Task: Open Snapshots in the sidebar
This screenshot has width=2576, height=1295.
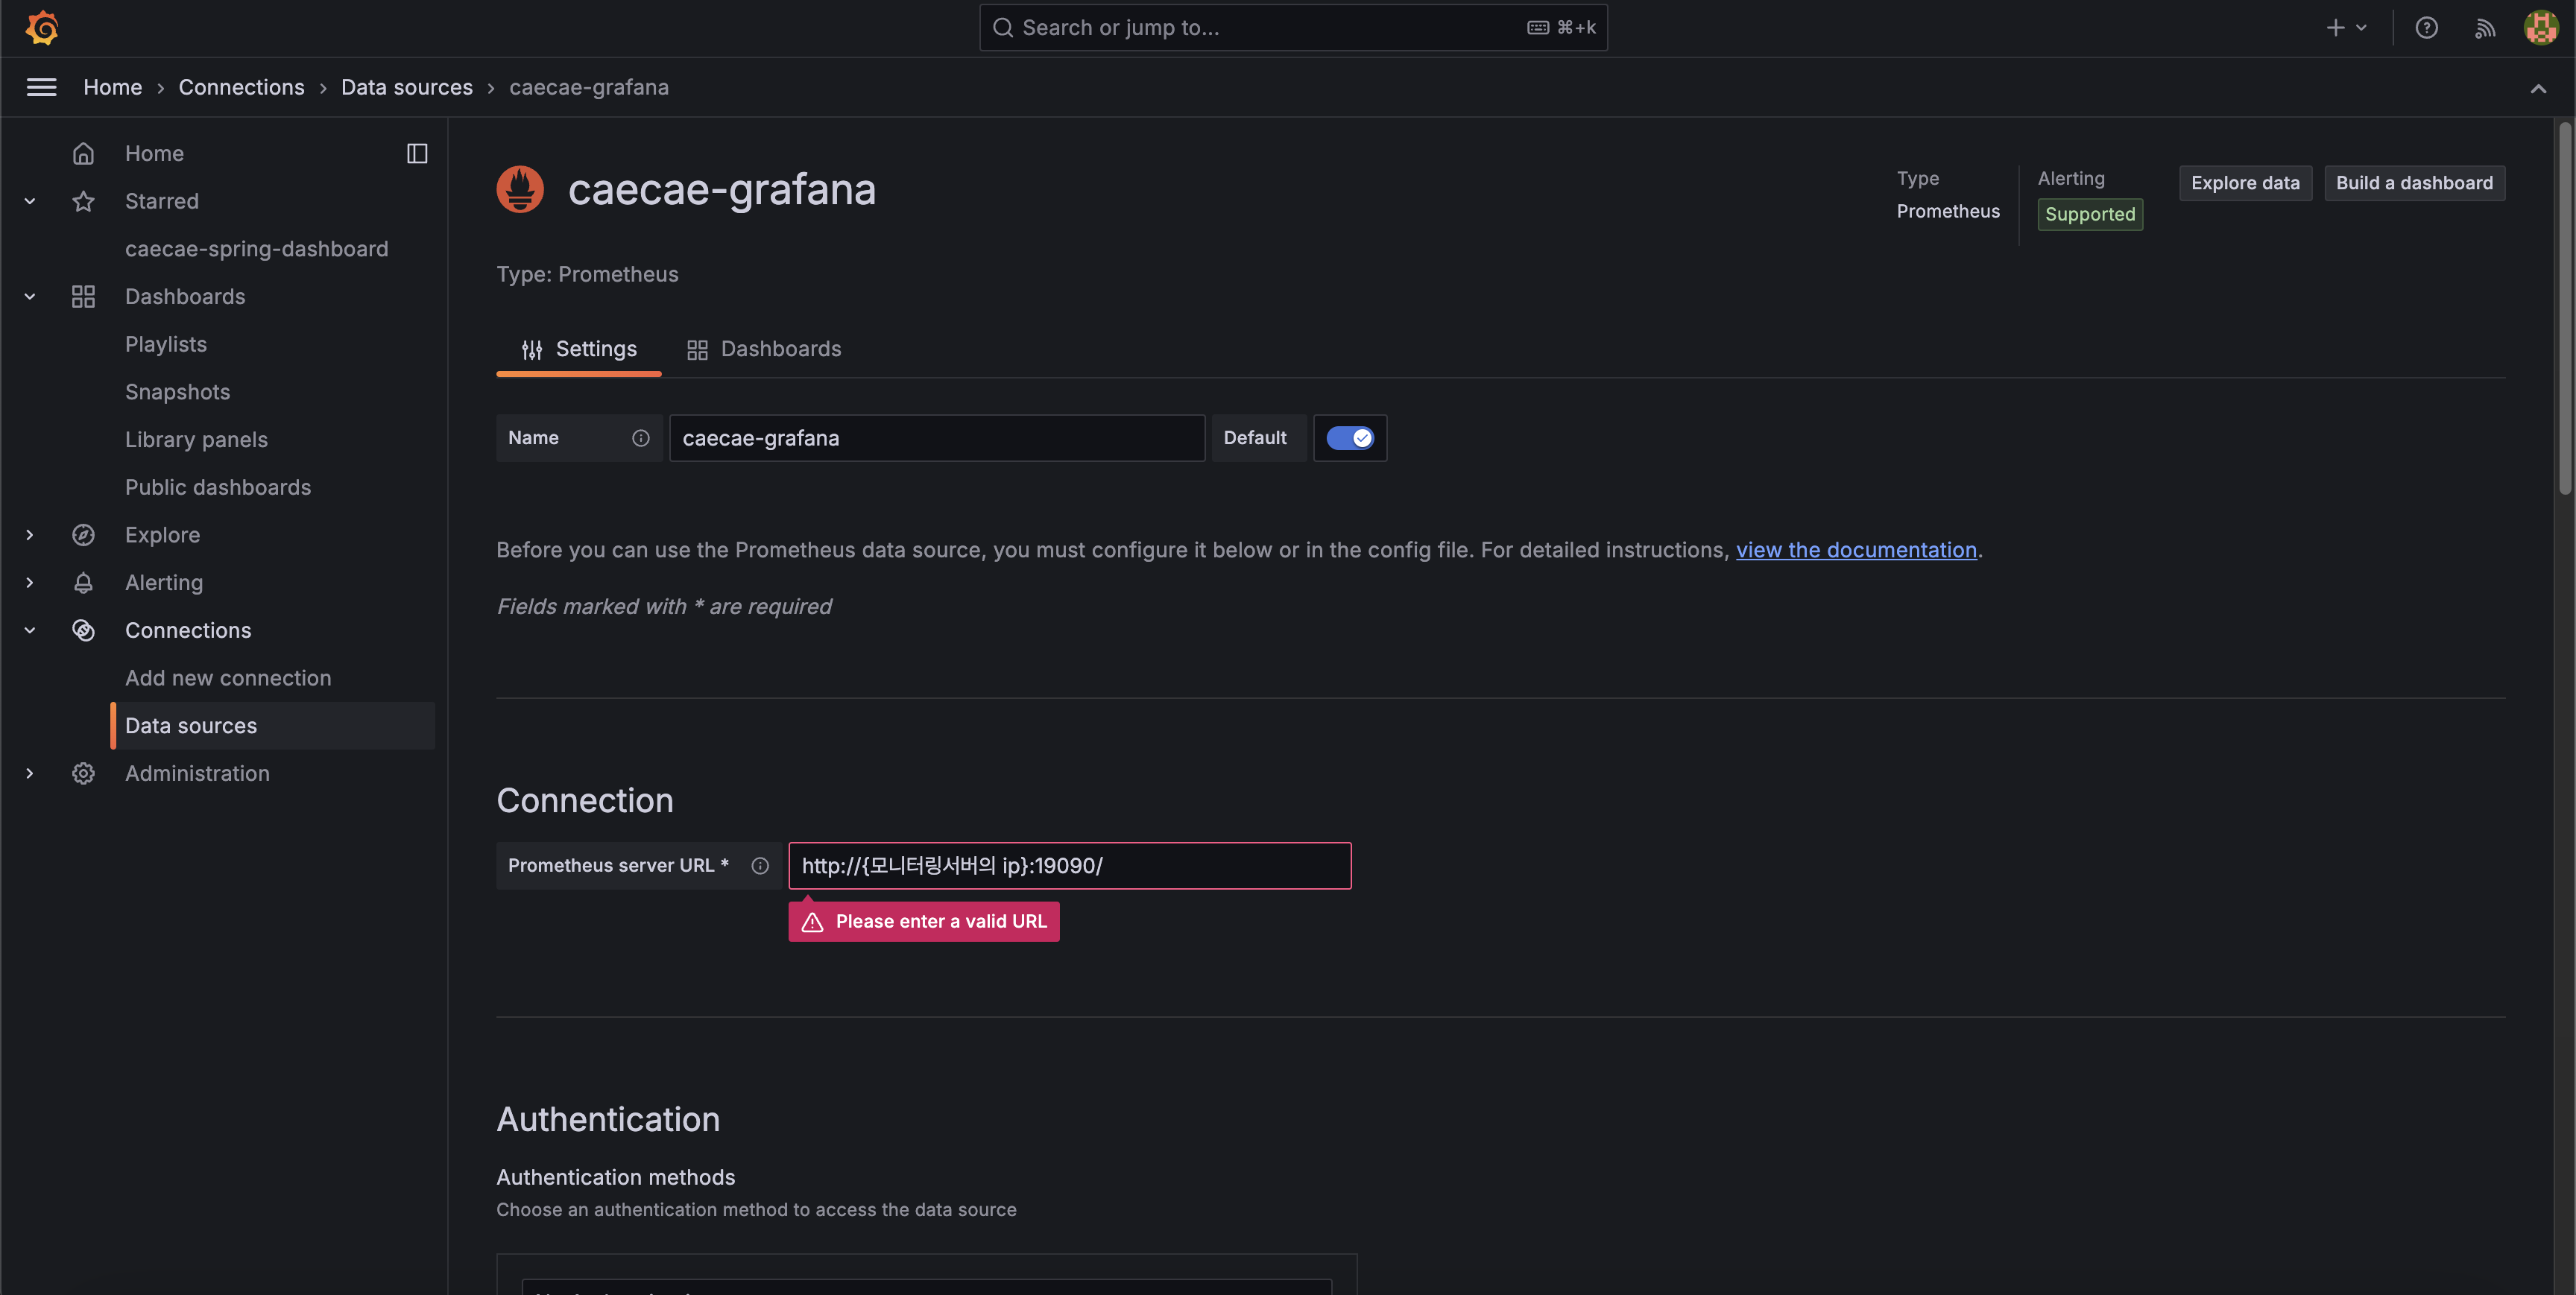Action: click(178, 392)
